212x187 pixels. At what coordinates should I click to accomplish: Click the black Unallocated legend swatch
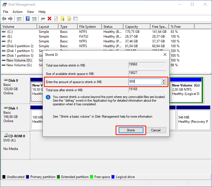point(4,177)
